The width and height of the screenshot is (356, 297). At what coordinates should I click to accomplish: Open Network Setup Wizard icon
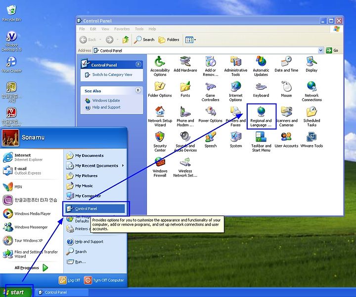160,116
